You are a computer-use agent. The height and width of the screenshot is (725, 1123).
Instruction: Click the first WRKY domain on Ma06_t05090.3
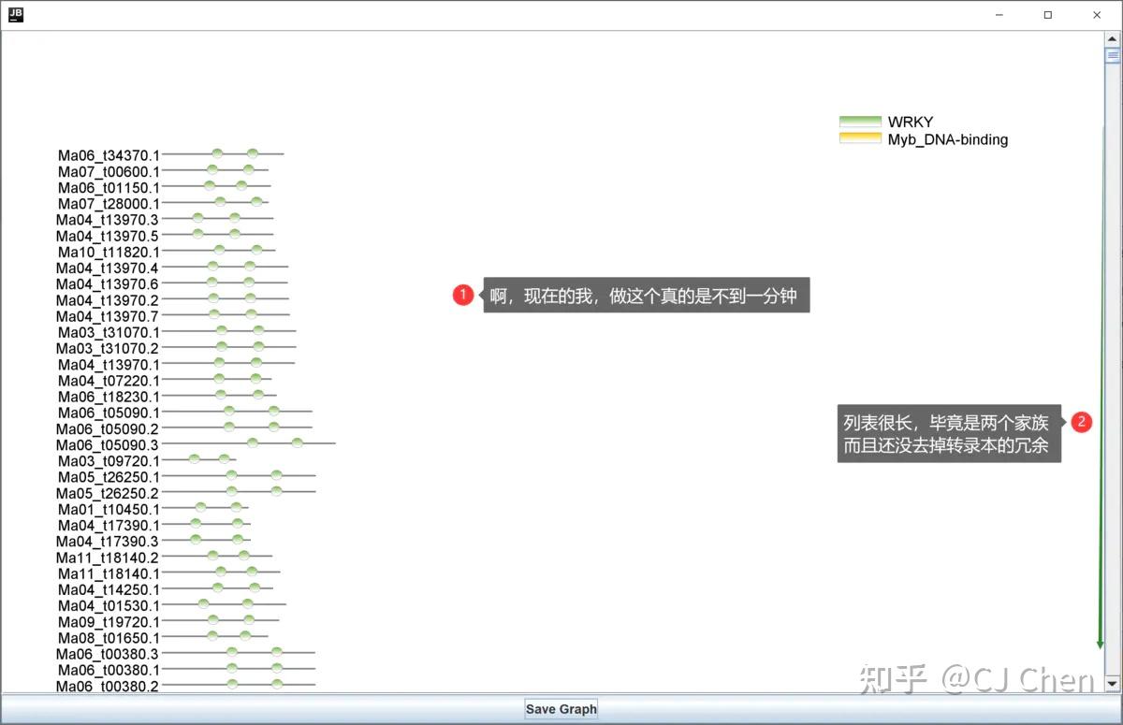pos(253,442)
